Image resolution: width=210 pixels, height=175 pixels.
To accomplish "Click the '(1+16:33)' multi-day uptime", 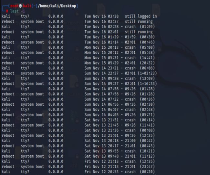I will pos(147,84).
